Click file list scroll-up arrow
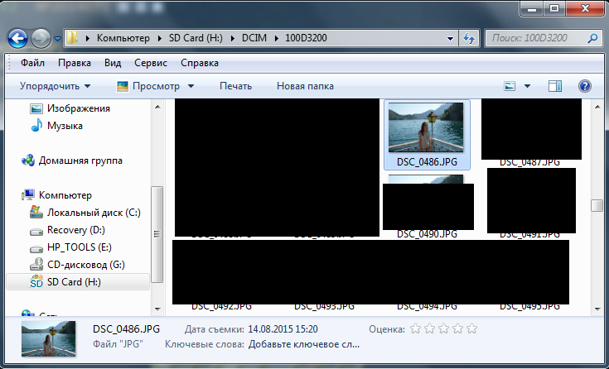Viewport: 609px width, 369px height. [x=597, y=107]
